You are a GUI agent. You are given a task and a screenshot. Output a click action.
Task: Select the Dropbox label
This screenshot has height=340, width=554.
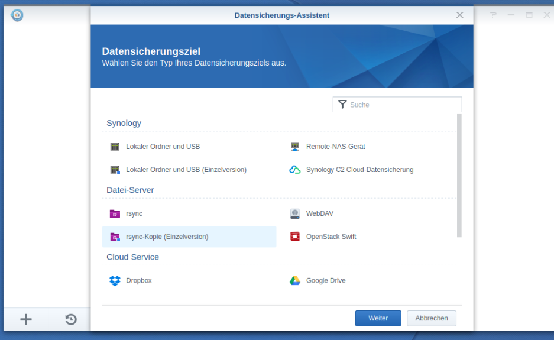point(139,281)
